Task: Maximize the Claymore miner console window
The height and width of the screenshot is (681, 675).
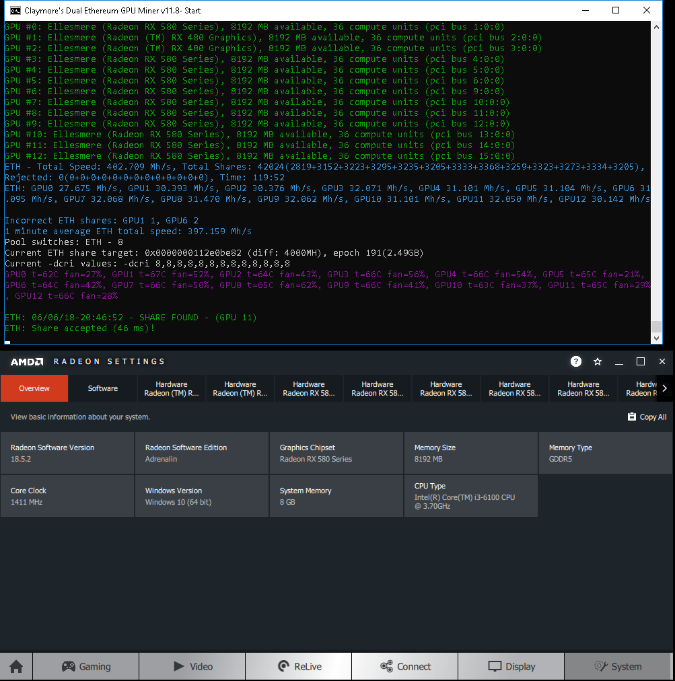Action: pyautogui.click(x=616, y=10)
